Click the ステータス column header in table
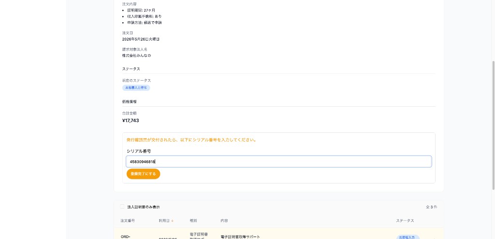 [405, 221]
